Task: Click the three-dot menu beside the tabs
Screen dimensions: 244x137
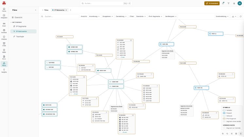Action: point(71,10)
